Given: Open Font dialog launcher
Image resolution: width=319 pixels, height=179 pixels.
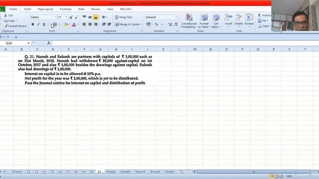Looking at the screenshot, I should [x=78, y=31].
